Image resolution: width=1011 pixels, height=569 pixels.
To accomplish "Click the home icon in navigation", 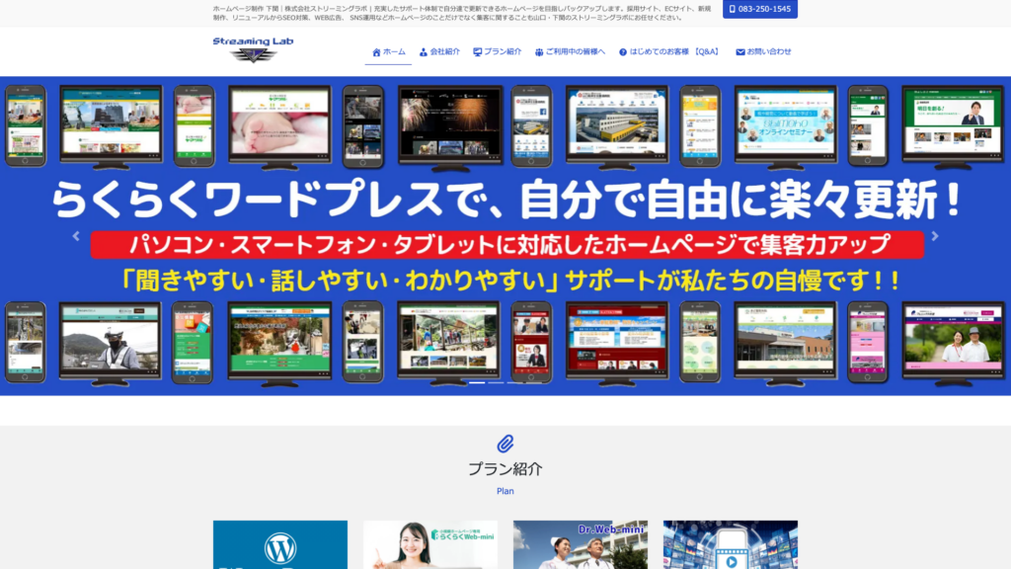I will (x=376, y=52).
